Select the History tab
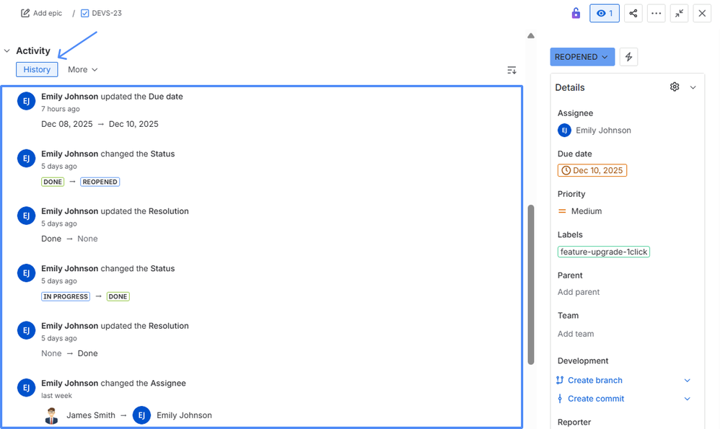Screen dimensions: 720x429 pyautogui.click(x=37, y=69)
